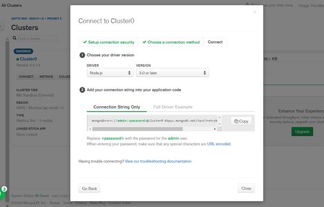Click the green check icon before Setup connection security
Image resolution: width=324 pixels, height=207 pixels.
click(85, 42)
